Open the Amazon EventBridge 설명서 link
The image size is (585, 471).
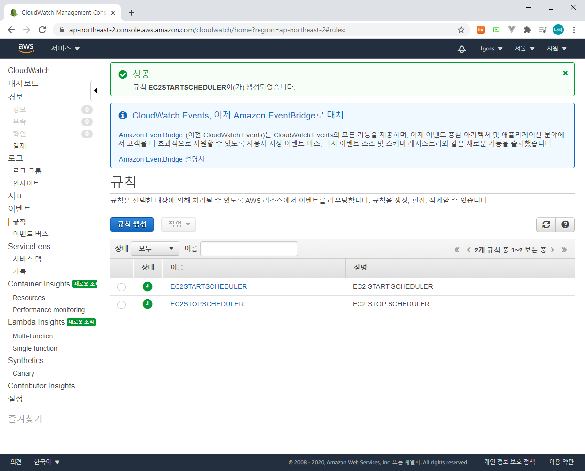pyautogui.click(x=162, y=159)
